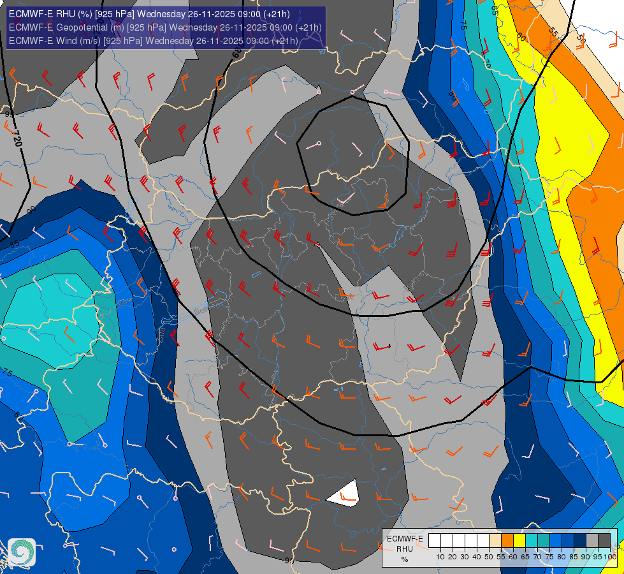Choose the bright blue 75–80% legend swatch

(556, 541)
